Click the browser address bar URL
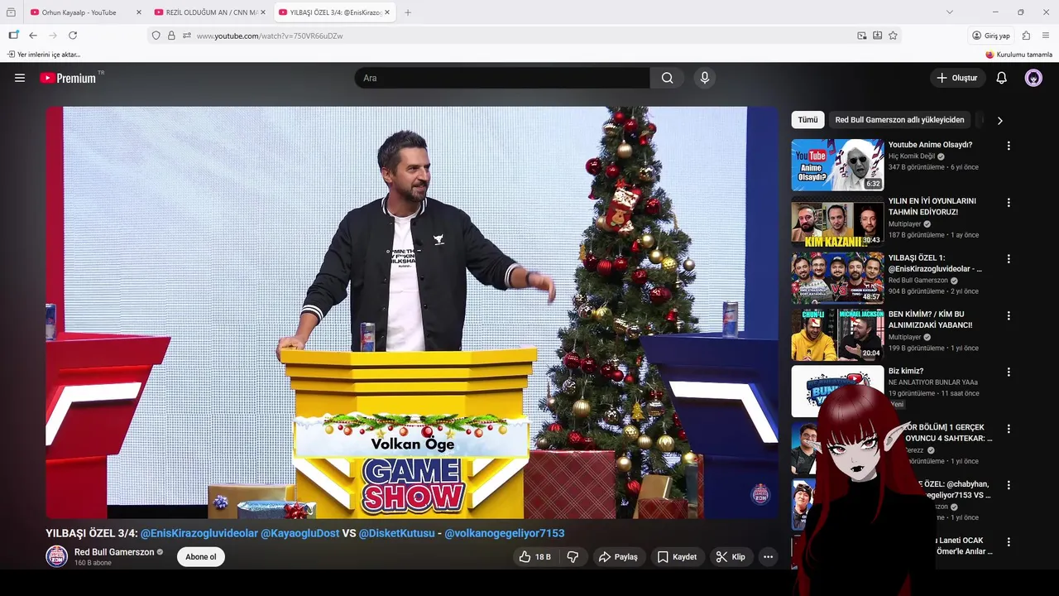Viewport: 1059px width, 596px height. pos(270,36)
